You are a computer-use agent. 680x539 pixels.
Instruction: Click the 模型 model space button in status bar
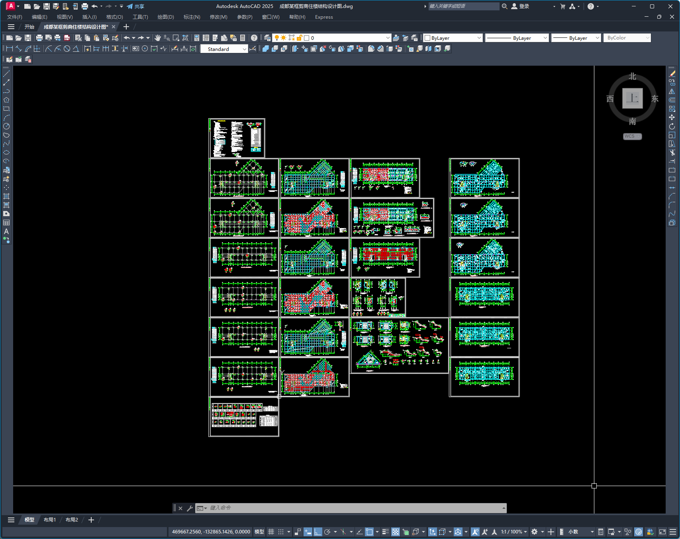(259, 532)
